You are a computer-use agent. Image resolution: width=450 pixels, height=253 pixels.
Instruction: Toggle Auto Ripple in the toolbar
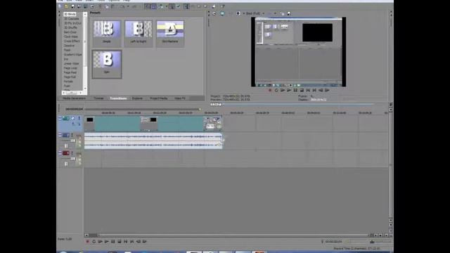point(160,6)
